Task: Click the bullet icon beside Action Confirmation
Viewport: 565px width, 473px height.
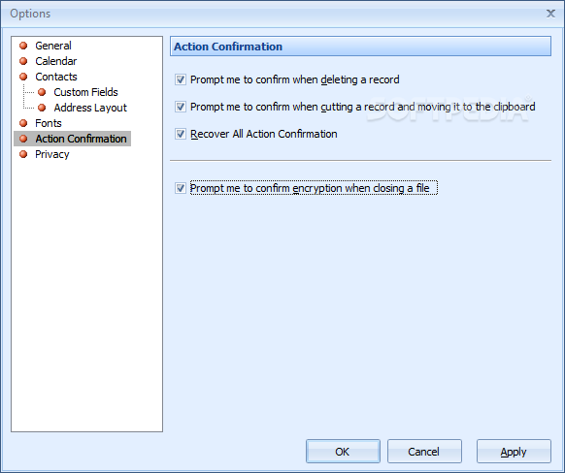Action: pos(23,139)
